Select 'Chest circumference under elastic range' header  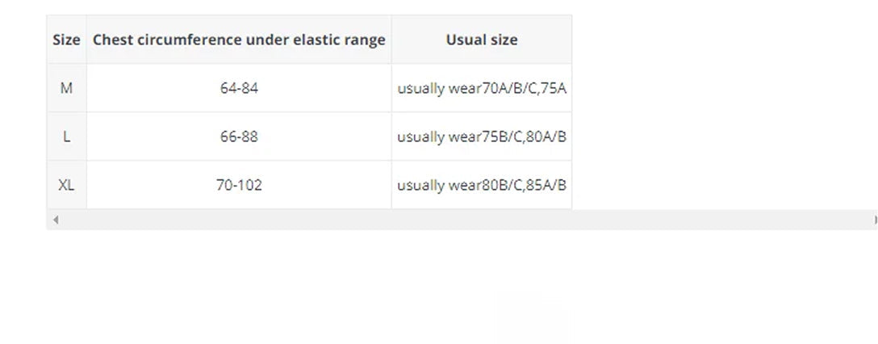[x=239, y=40]
